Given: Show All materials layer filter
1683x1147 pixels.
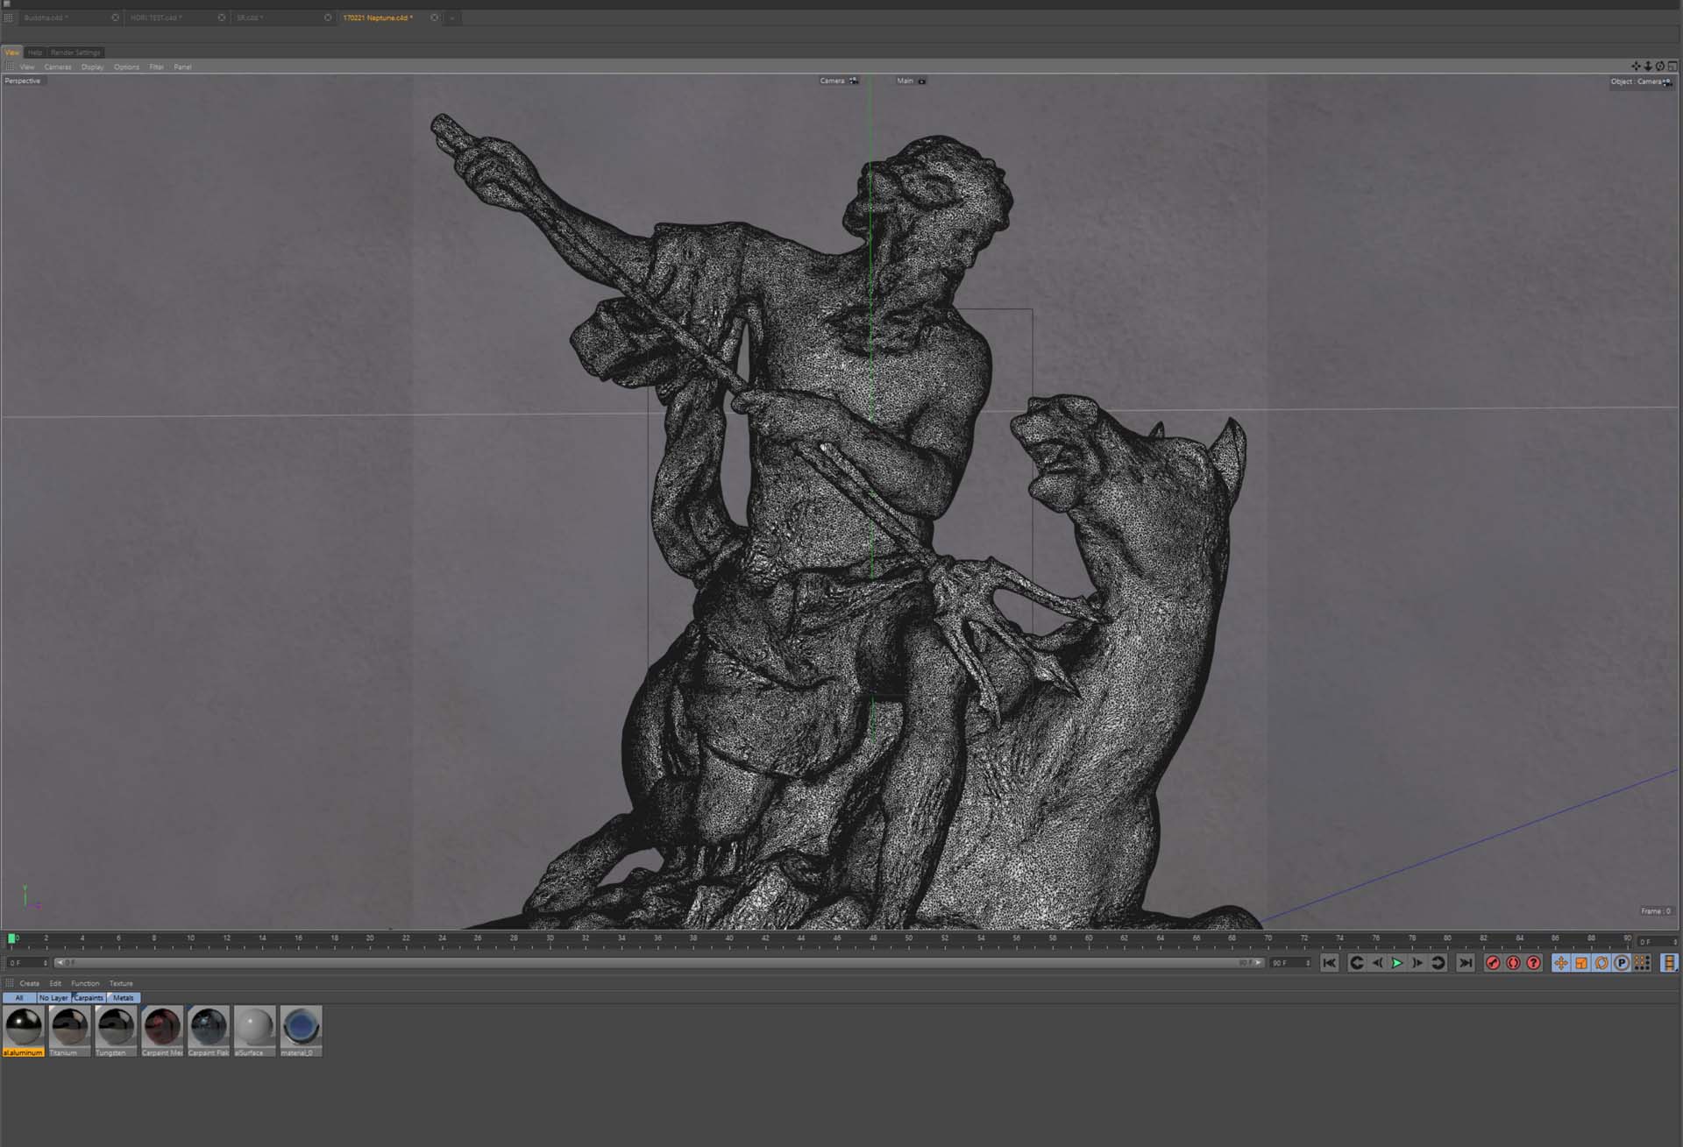Looking at the screenshot, I should [19, 998].
